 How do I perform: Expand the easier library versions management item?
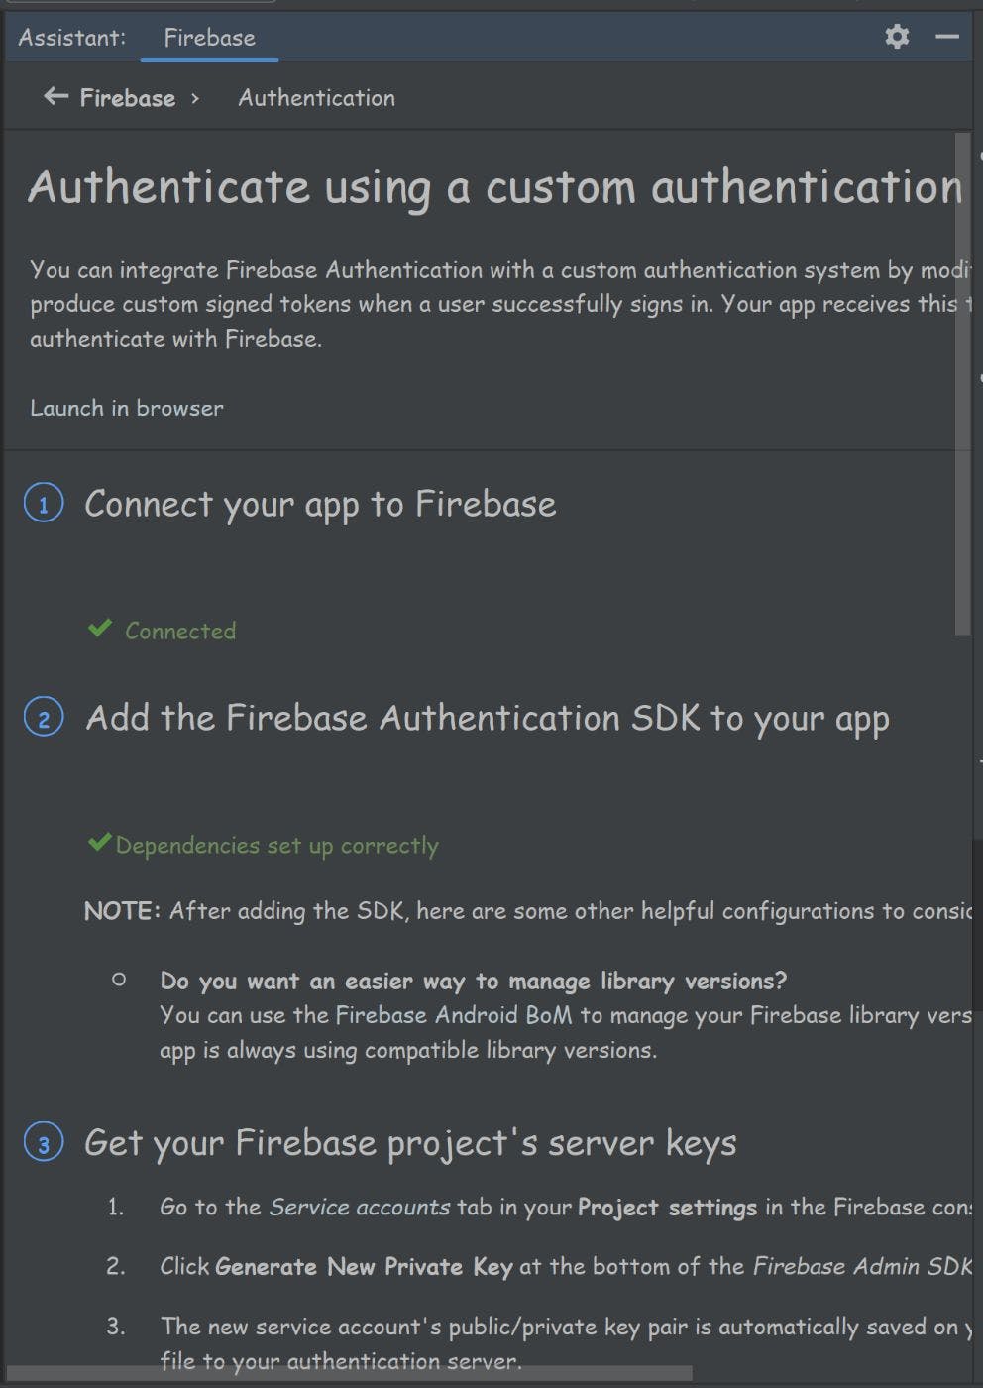473,981
